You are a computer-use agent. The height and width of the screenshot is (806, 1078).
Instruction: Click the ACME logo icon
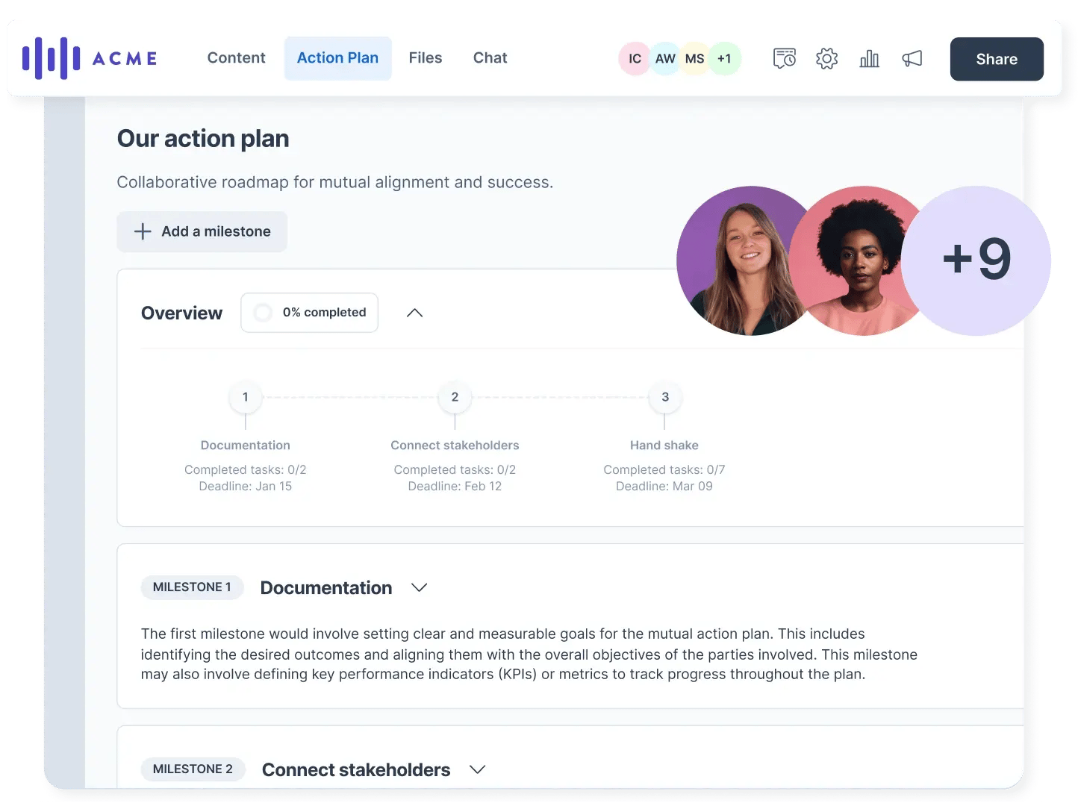coord(51,58)
